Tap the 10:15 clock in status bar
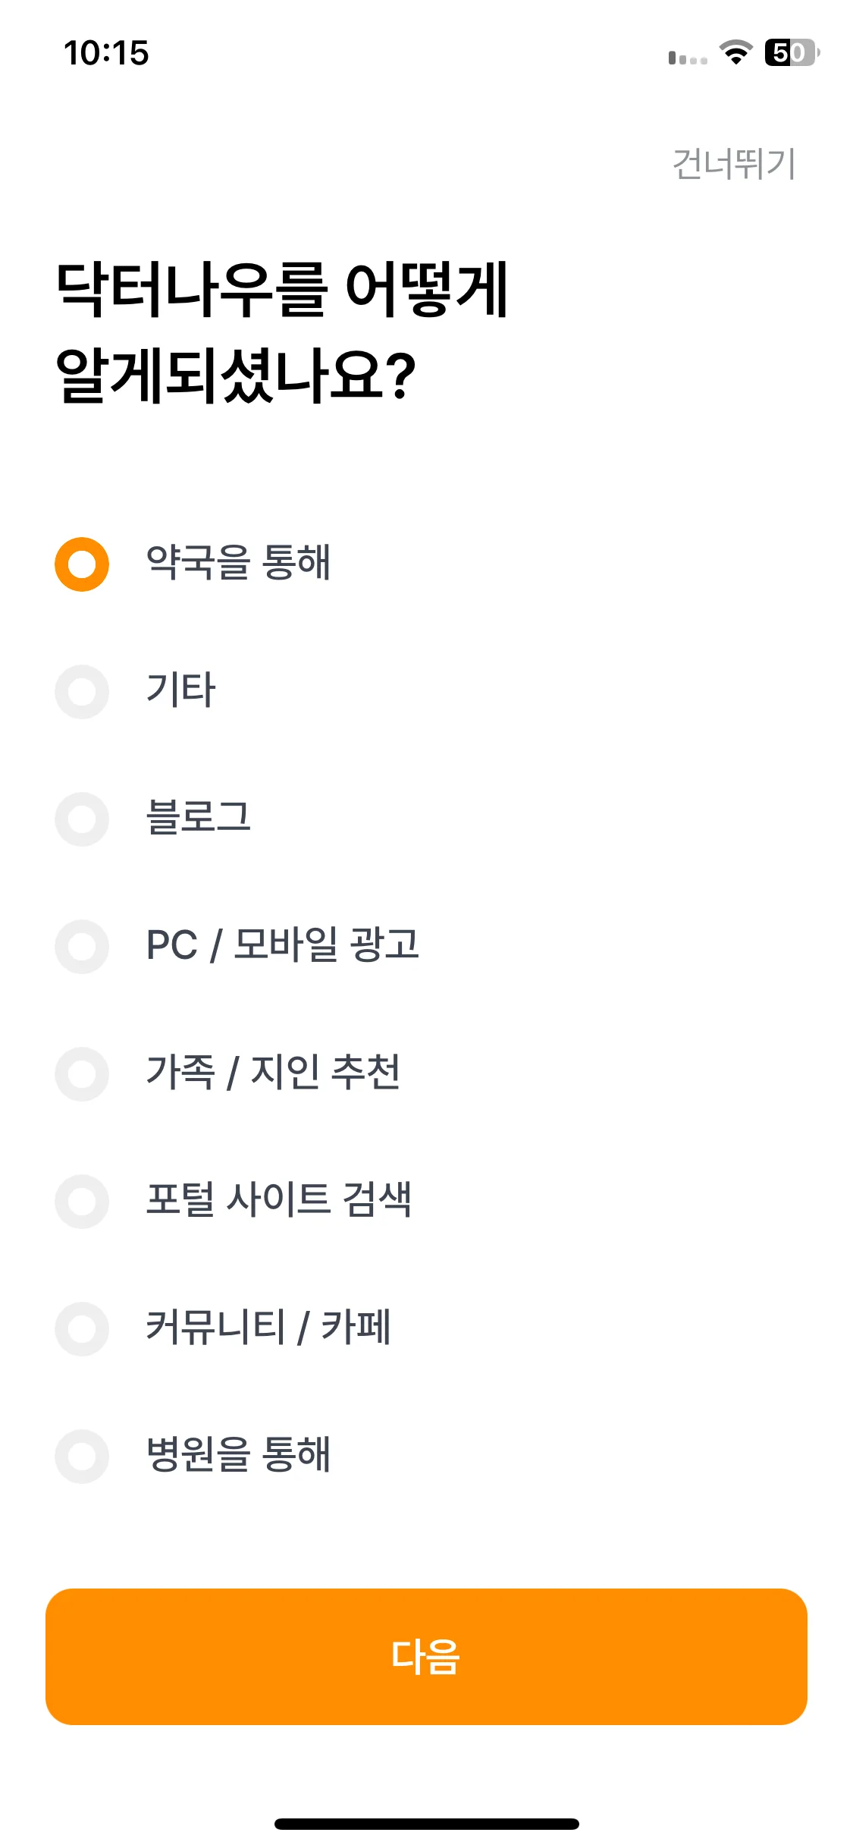The image size is (853, 1848). [106, 53]
